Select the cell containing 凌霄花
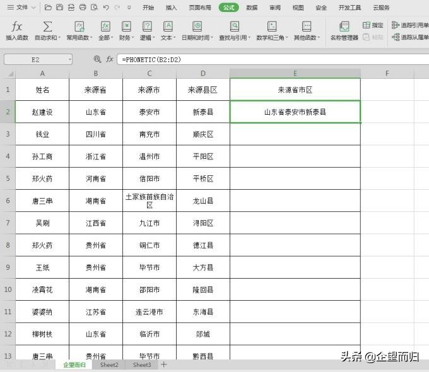 (x=42, y=289)
